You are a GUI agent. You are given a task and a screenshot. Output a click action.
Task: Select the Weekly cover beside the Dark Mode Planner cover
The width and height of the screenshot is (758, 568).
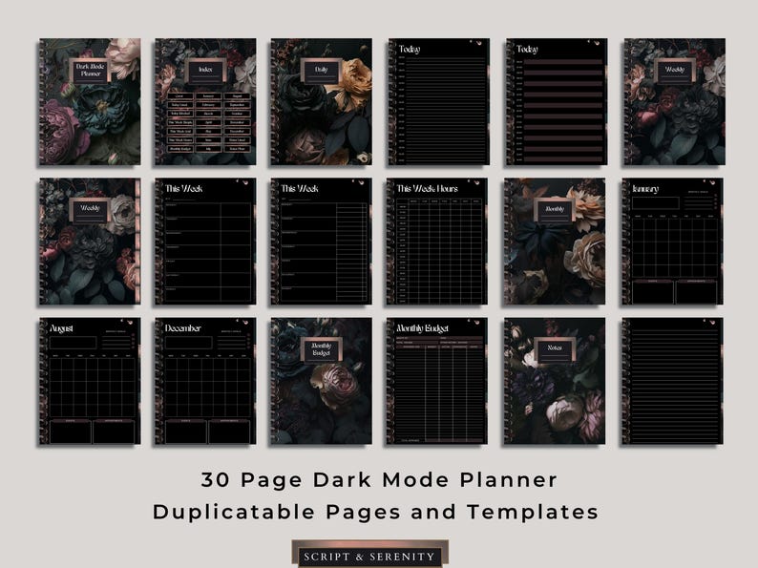tap(90, 242)
